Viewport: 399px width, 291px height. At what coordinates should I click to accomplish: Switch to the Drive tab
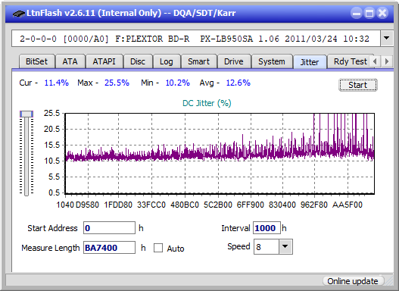(x=234, y=61)
